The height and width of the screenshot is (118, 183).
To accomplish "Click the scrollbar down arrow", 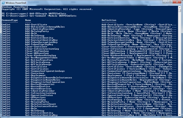I will [x=180, y=115].
